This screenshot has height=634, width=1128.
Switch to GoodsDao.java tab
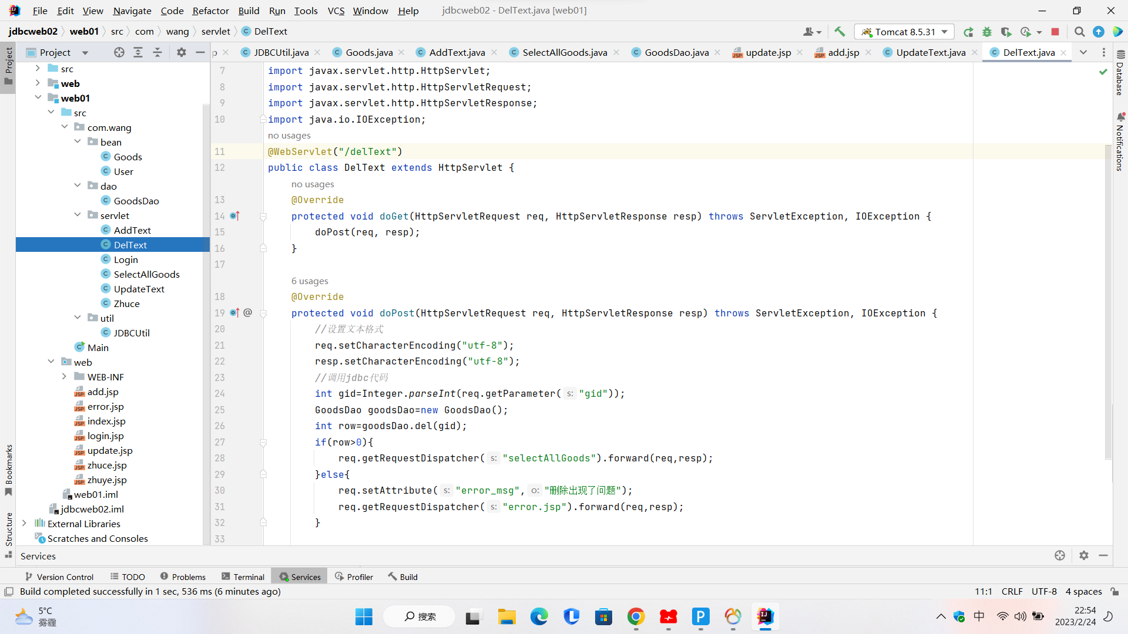click(x=676, y=52)
